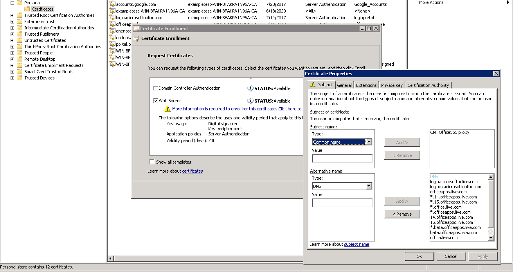Open the subject name help link
This screenshot has height=272, width=513.
tap(356, 244)
